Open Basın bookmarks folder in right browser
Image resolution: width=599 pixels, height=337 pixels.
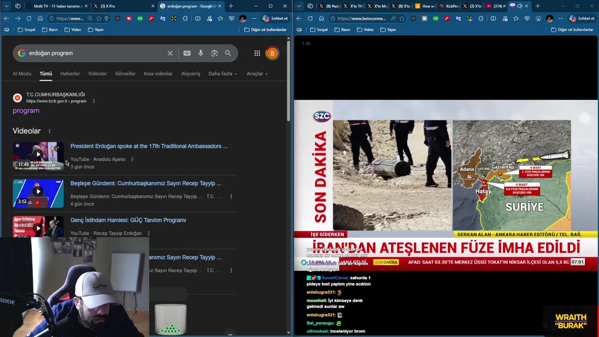(342, 29)
